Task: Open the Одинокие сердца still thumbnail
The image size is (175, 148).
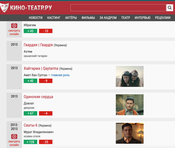Action: (x=130, y=105)
